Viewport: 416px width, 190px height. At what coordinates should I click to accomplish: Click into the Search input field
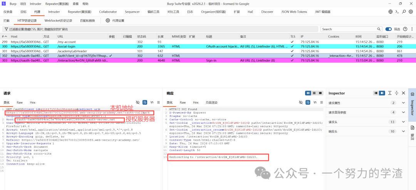(x=349, y=29)
